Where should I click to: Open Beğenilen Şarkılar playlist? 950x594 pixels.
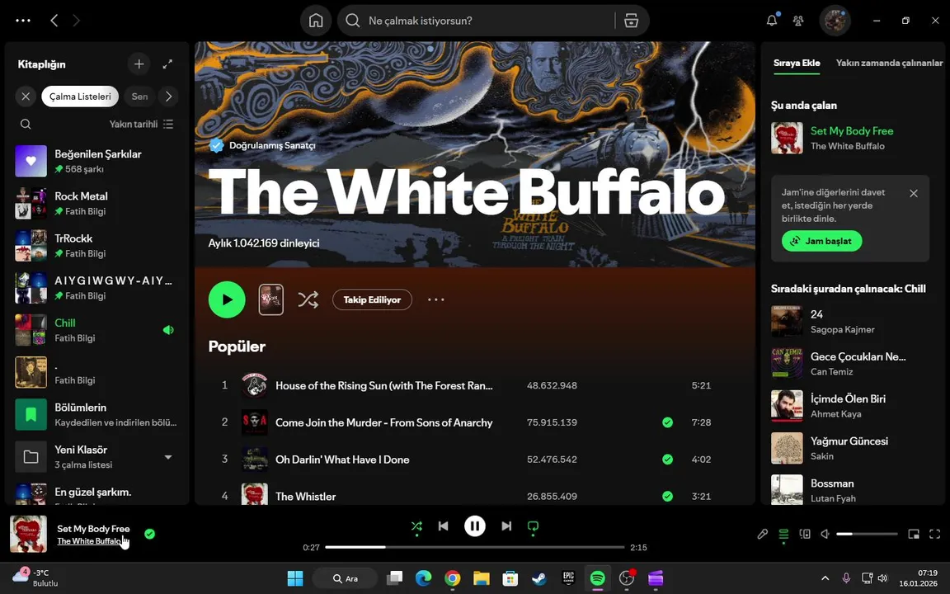[97, 161]
